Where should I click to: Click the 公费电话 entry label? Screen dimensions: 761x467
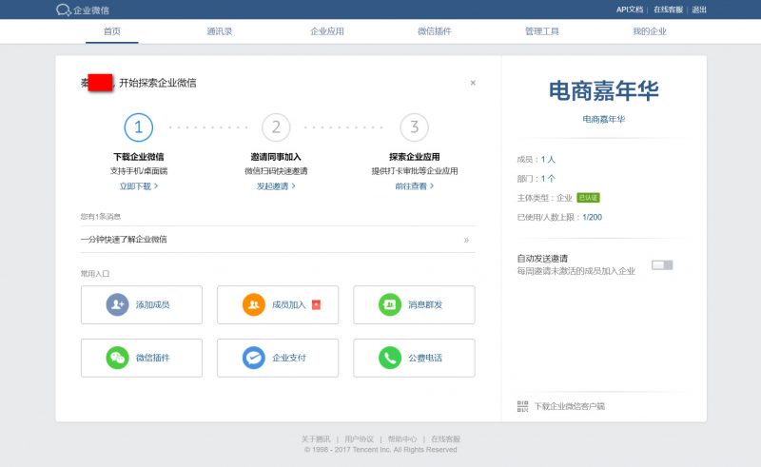coord(425,358)
